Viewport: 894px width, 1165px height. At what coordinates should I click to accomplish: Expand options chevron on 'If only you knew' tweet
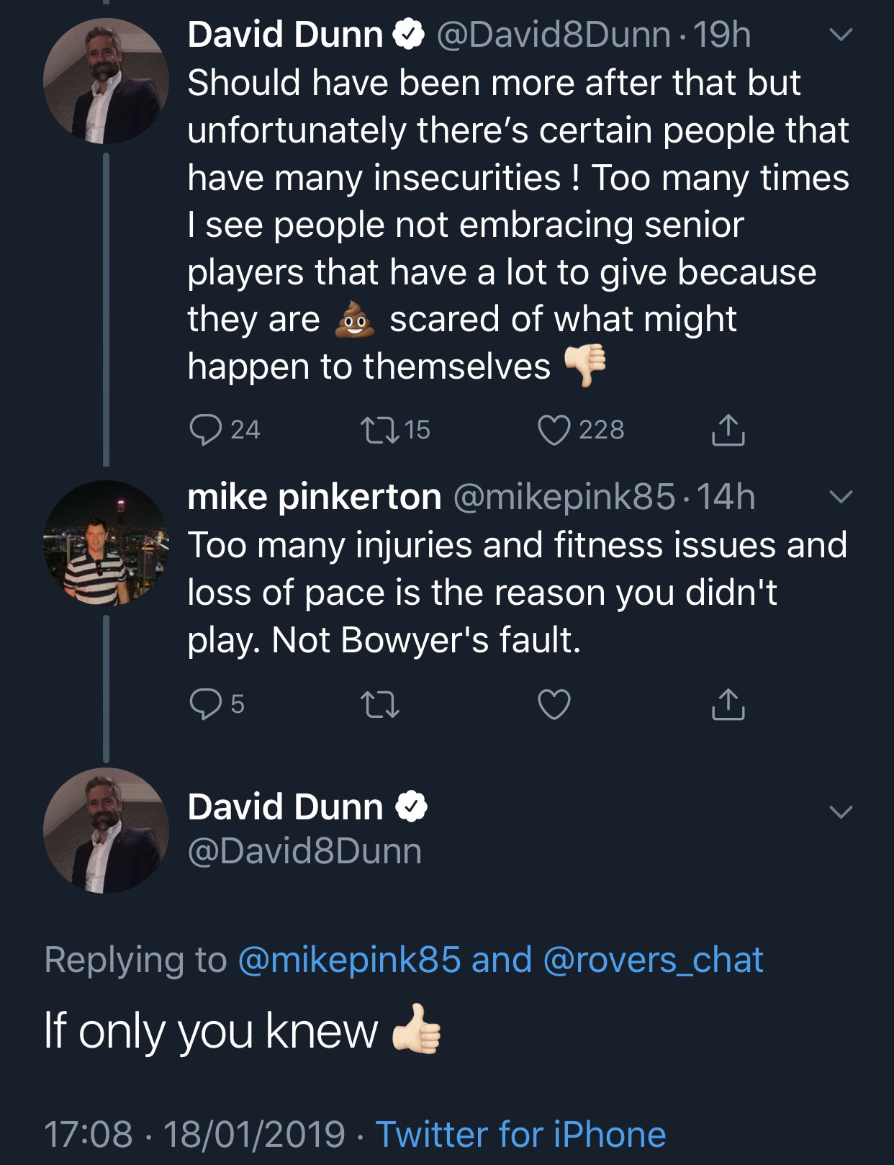[x=840, y=811]
